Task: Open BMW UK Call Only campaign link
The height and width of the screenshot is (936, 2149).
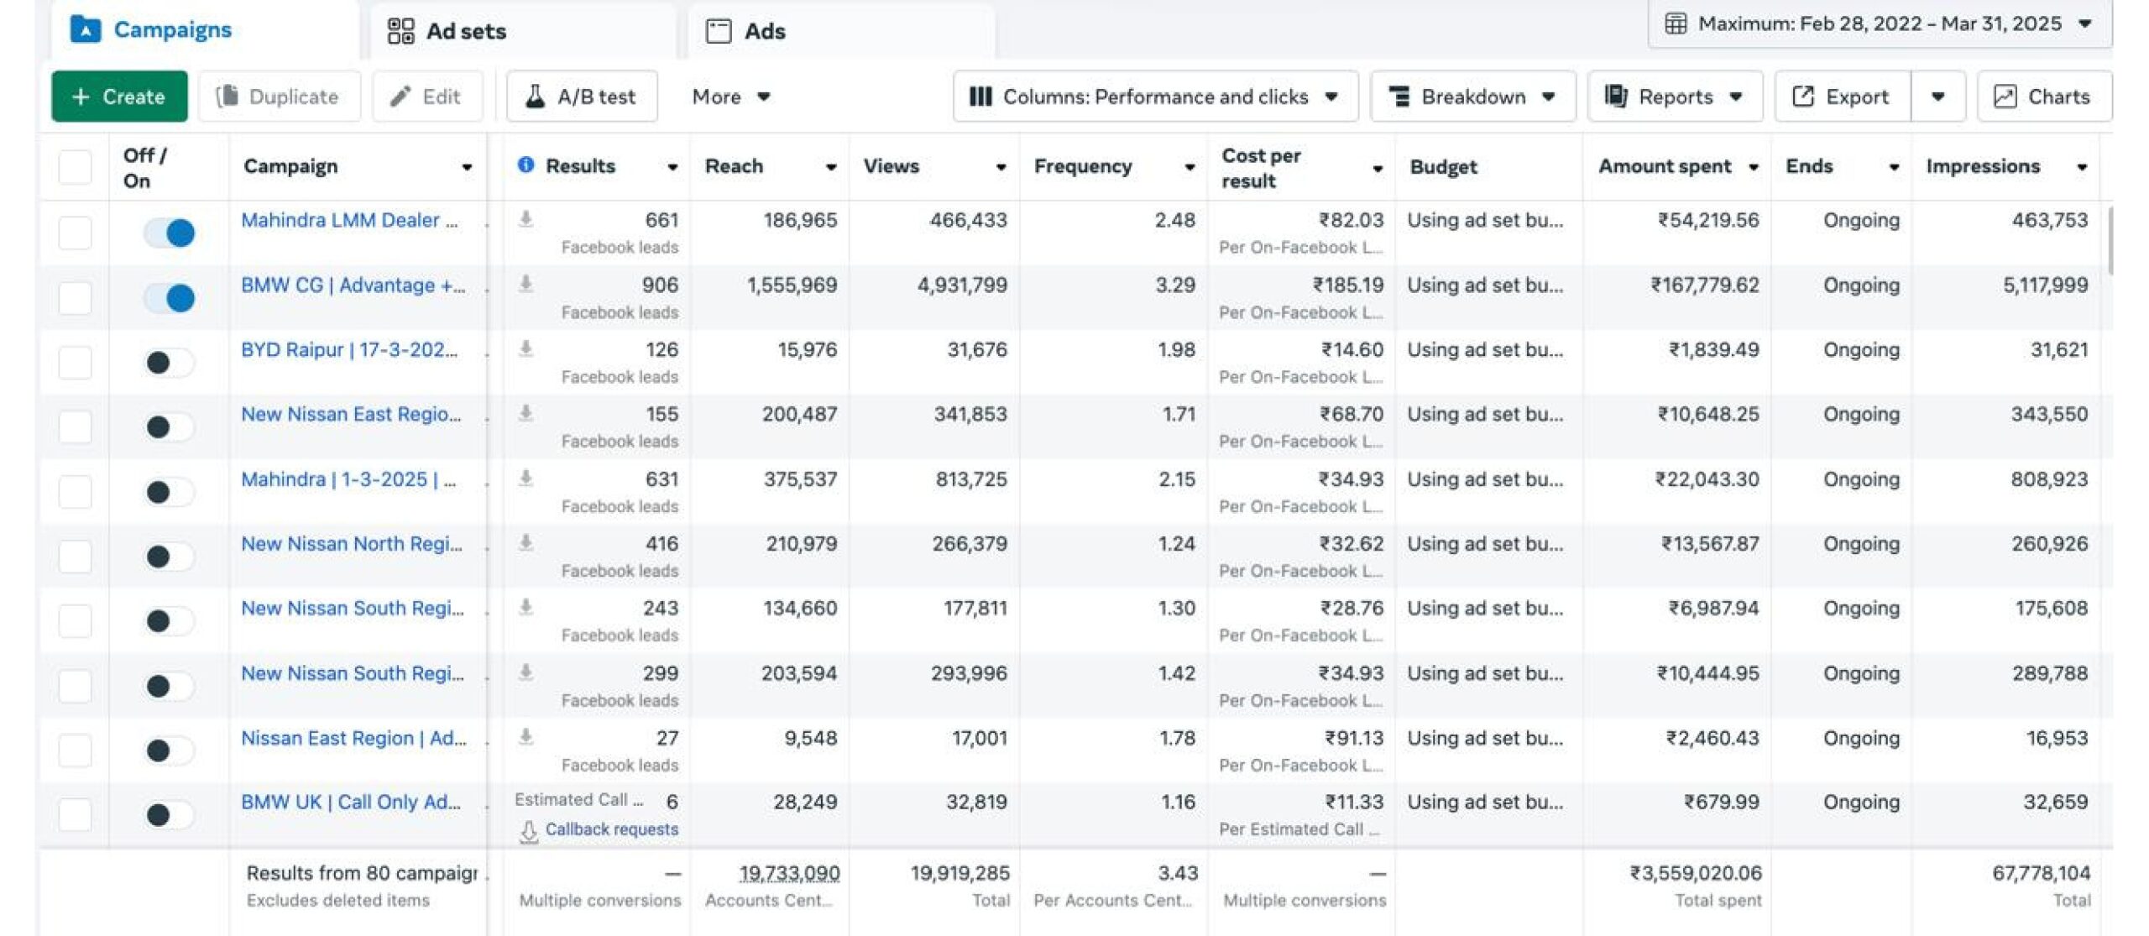Action: 351,802
